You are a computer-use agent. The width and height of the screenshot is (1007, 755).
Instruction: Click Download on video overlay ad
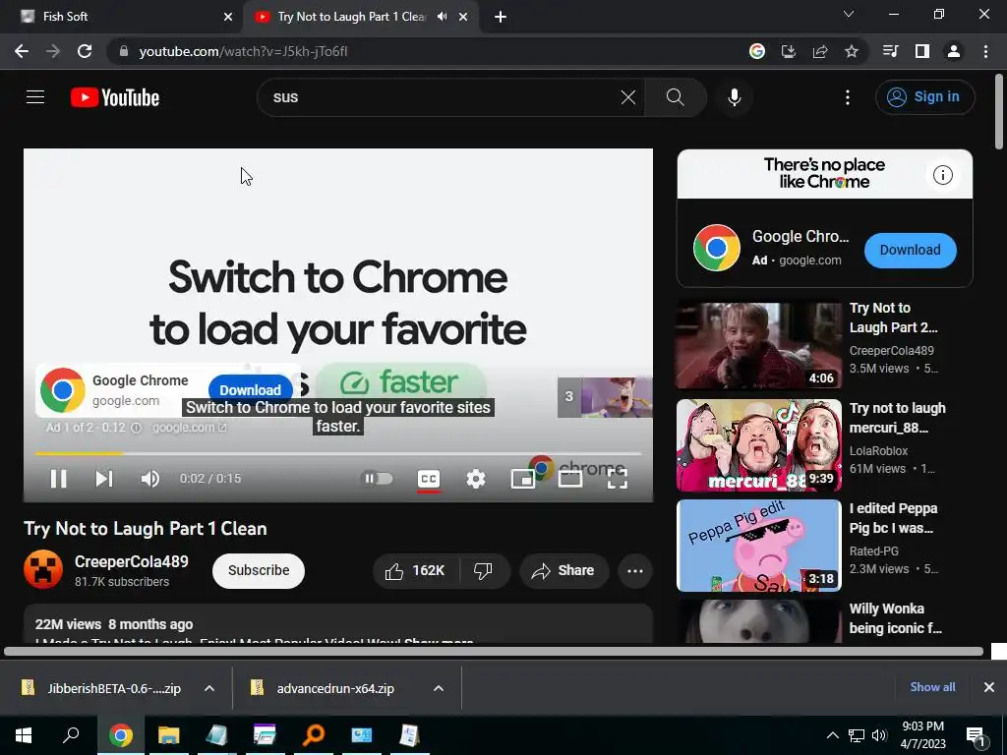pyautogui.click(x=250, y=389)
